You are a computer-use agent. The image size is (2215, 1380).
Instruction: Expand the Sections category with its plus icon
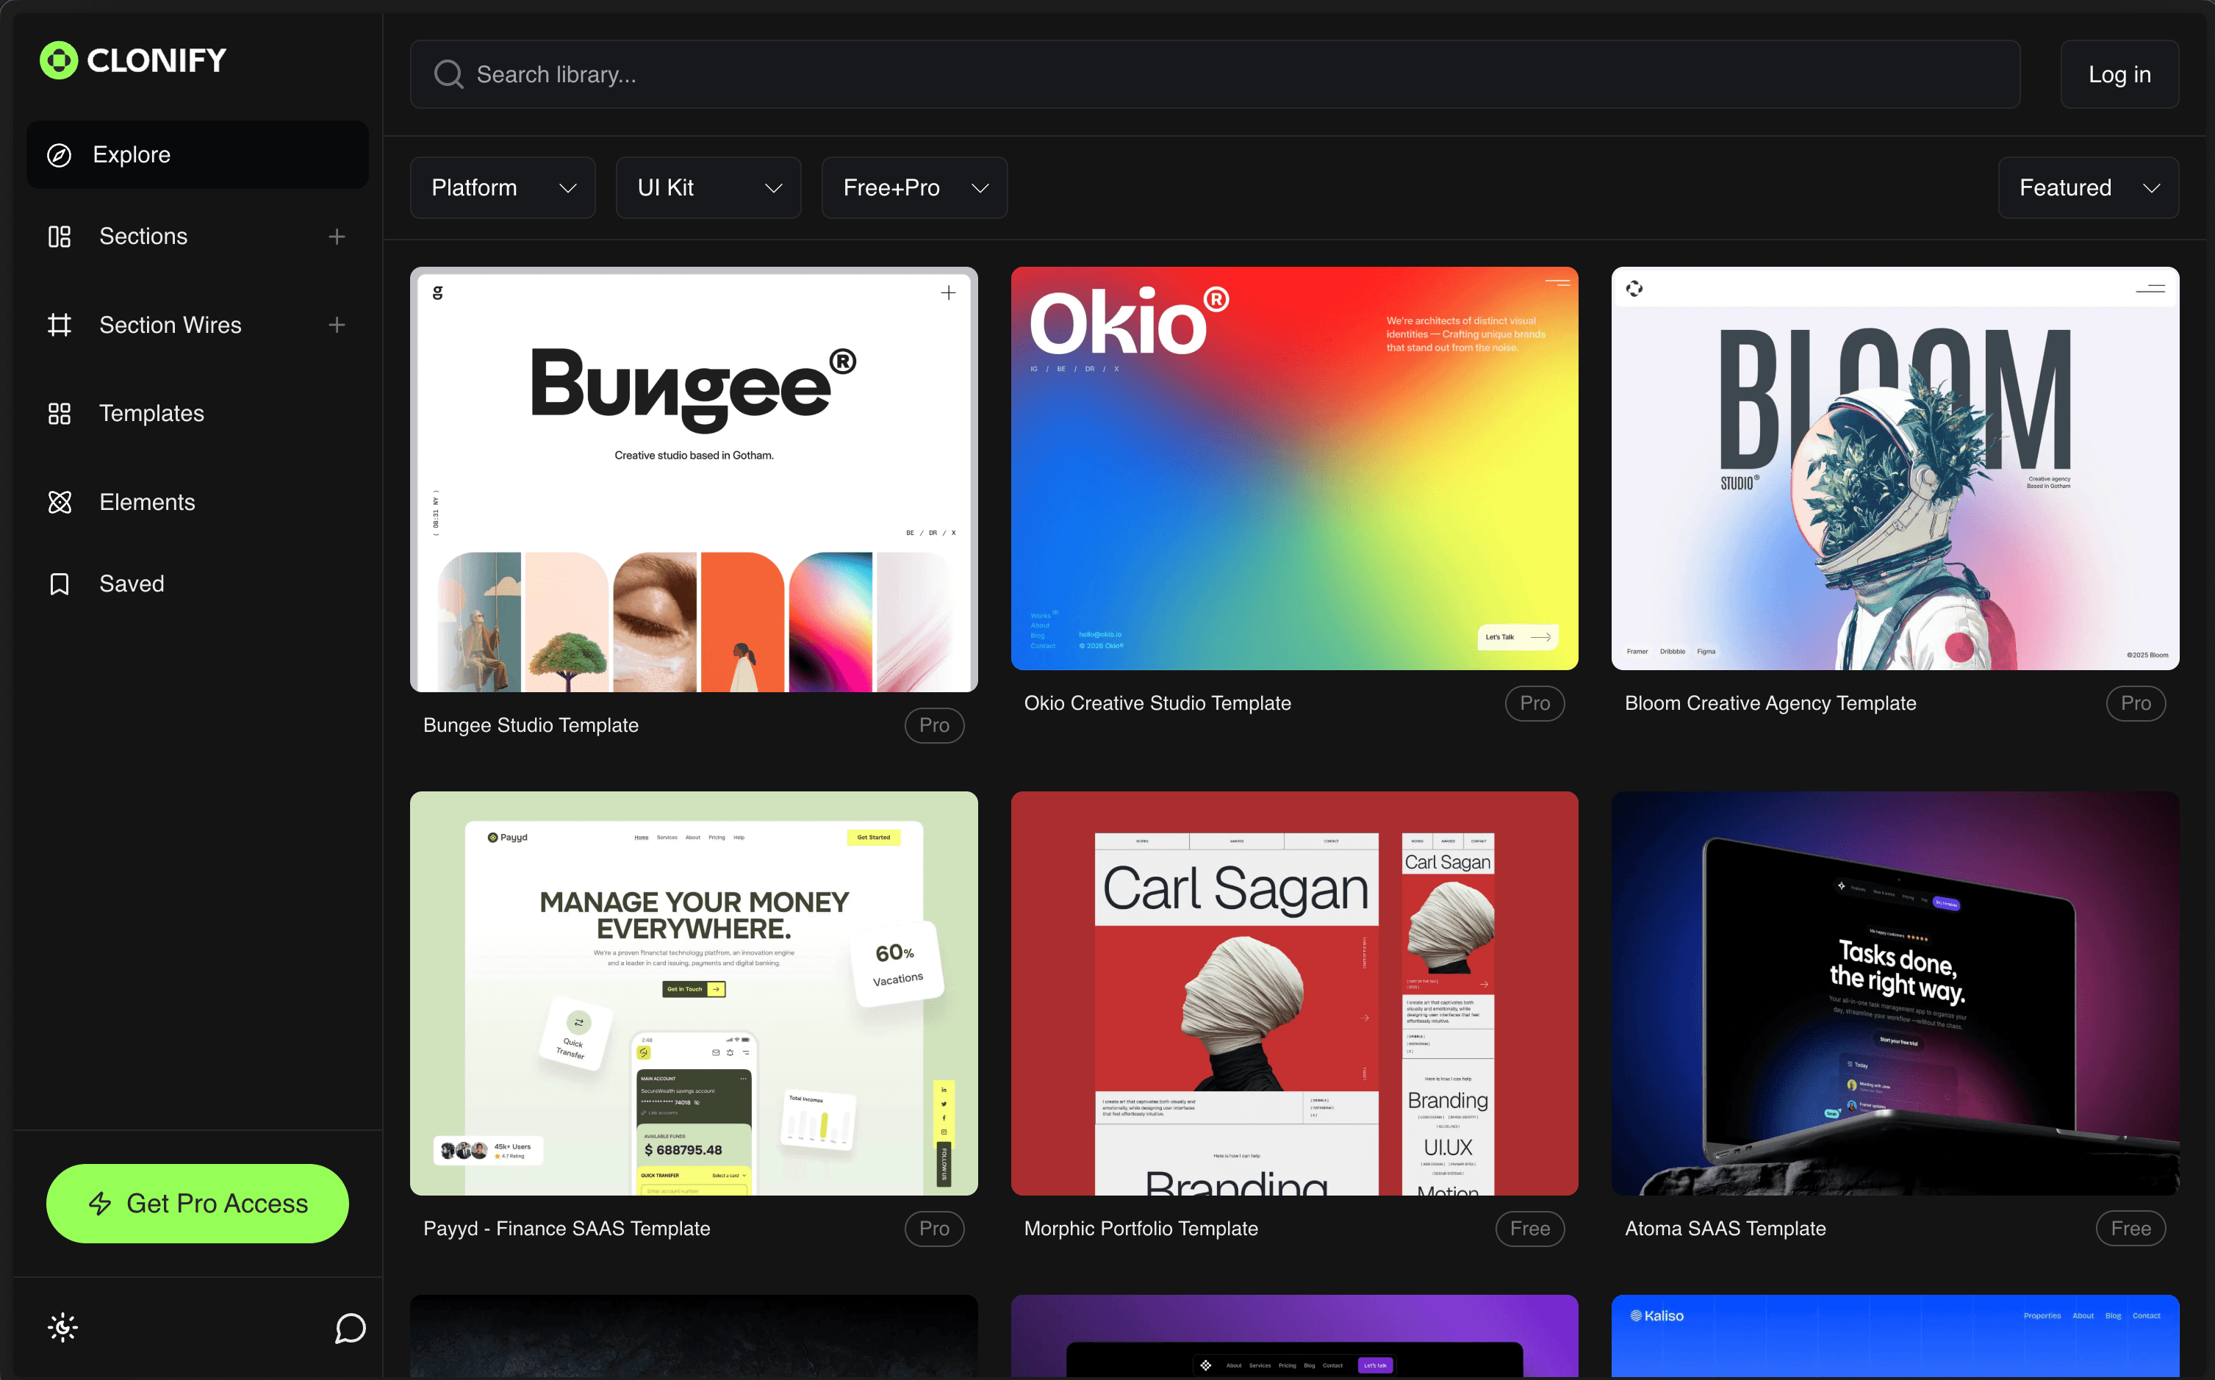(337, 235)
